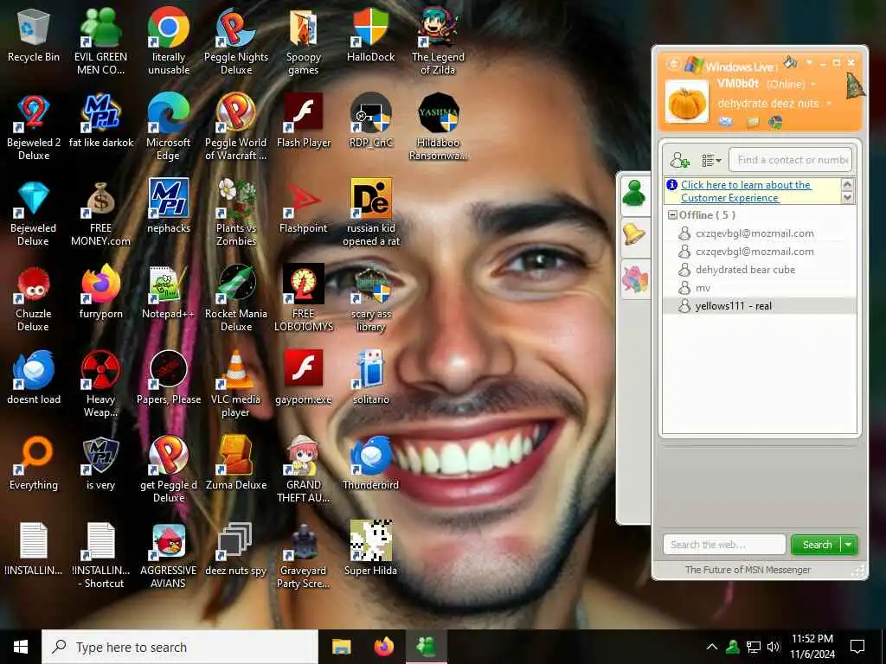This screenshot has height=664, width=886.
Task: Click the back arrow in Messenger title
Action: [672, 64]
